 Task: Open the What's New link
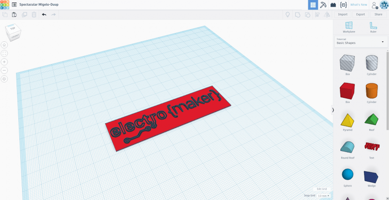(x=358, y=5)
